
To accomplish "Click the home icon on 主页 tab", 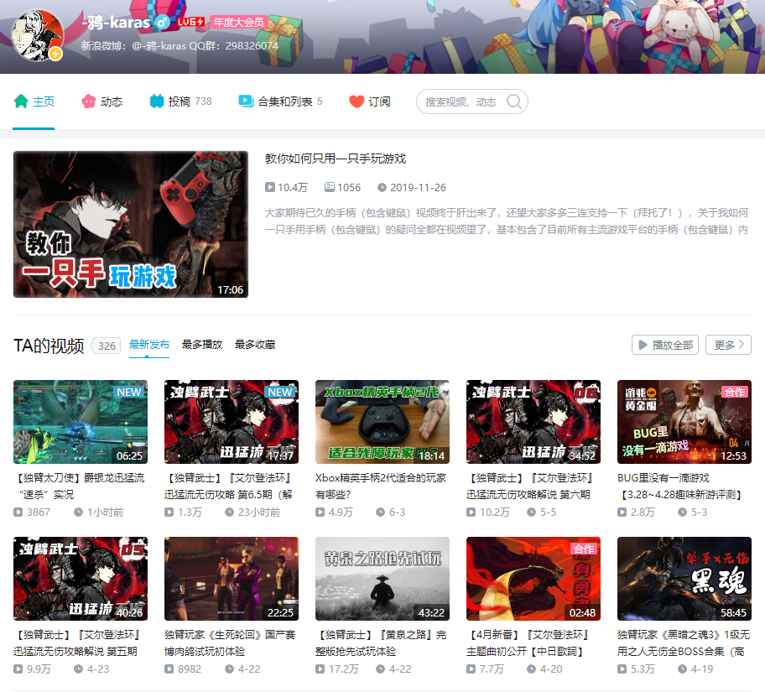I will pos(21,101).
